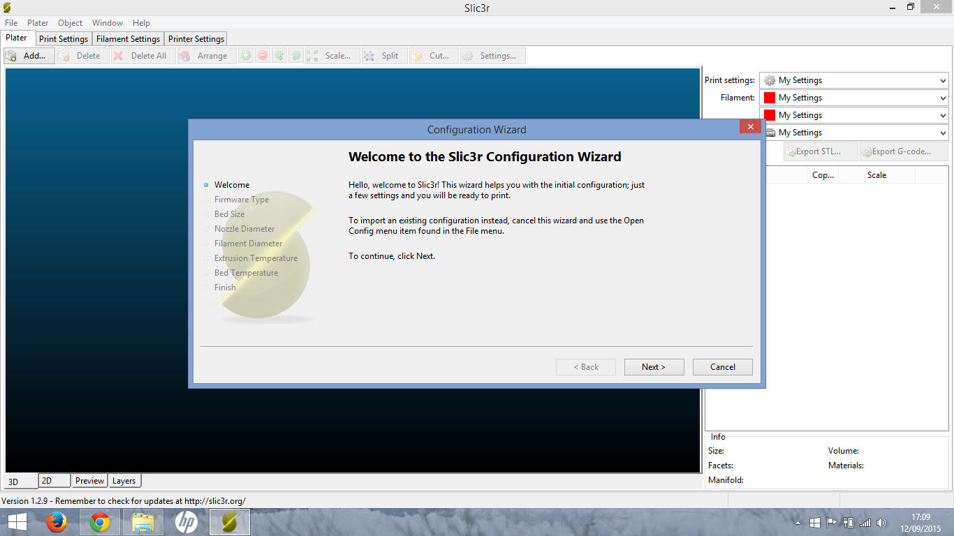Viewport: 954px width, 536px height.
Task: Click the red minus decrease copies icon
Action: (x=263, y=56)
